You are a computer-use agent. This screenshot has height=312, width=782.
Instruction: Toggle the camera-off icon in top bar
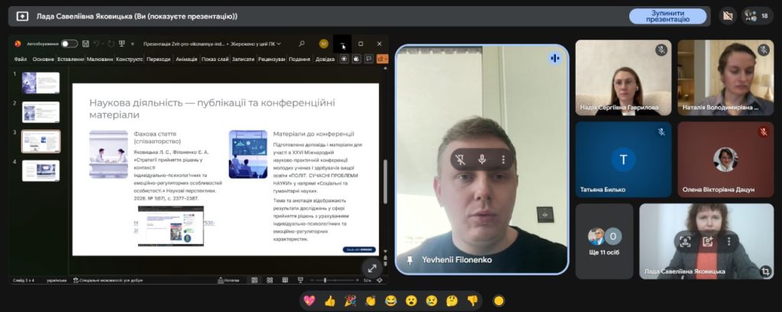[727, 15]
